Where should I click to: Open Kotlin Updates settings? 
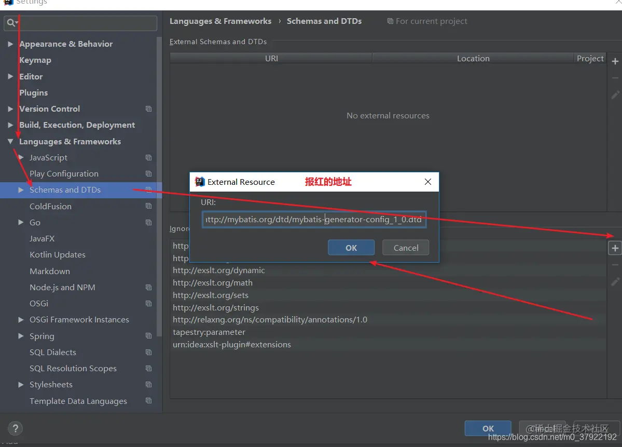tap(58, 254)
